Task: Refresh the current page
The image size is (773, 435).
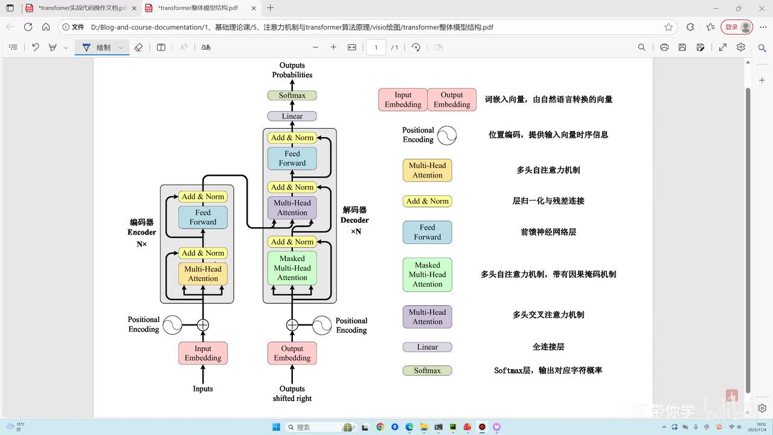Action: pyautogui.click(x=28, y=27)
